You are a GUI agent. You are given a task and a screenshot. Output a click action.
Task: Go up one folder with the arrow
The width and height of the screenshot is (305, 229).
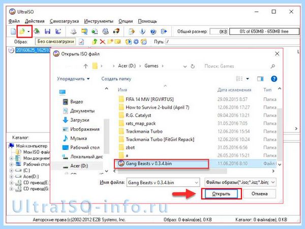click(x=85, y=66)
